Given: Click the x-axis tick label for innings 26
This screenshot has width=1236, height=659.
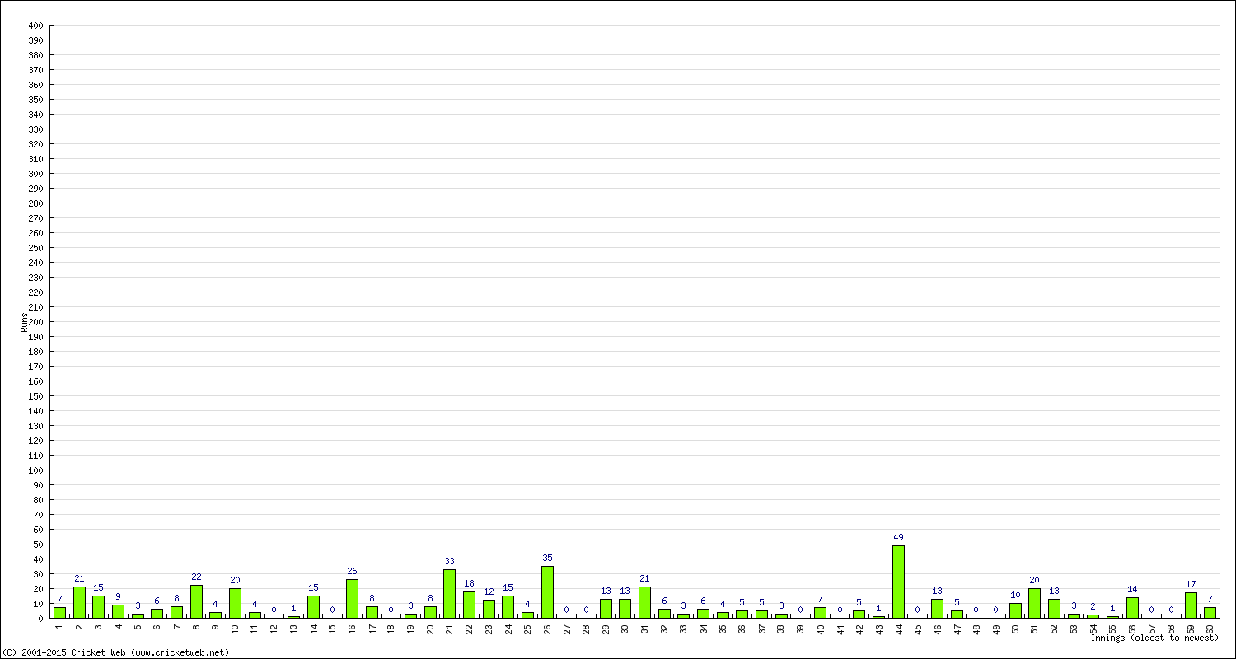Looking at the screenshot, I should tap(547, 628).
